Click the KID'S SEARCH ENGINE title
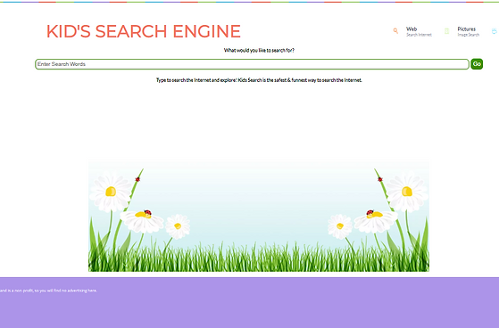Image resolution: width=499 pixels, height=328 pixels. pyautogui.click(x=144, y=31)
